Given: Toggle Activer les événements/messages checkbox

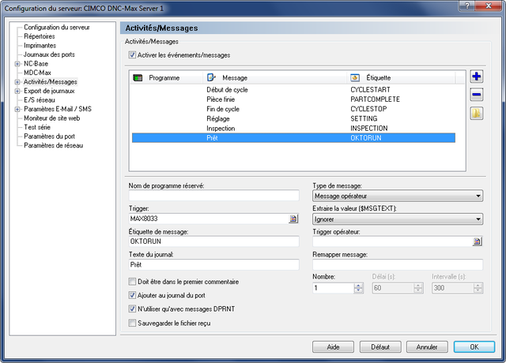Looking at the screenshot, I should click(132, 54).
